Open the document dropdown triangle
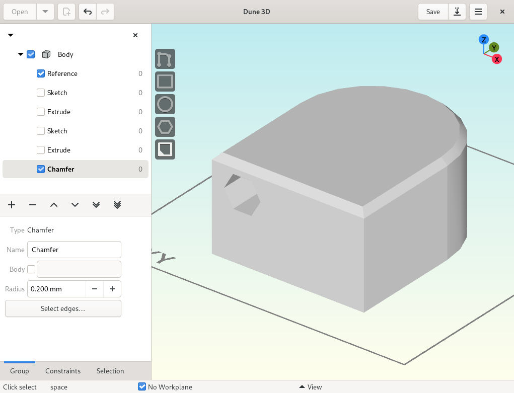The height and width of the screenshot is (393, 514). [x=11, y=35]
